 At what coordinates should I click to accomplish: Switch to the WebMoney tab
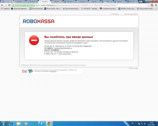[x=107, y=2]
